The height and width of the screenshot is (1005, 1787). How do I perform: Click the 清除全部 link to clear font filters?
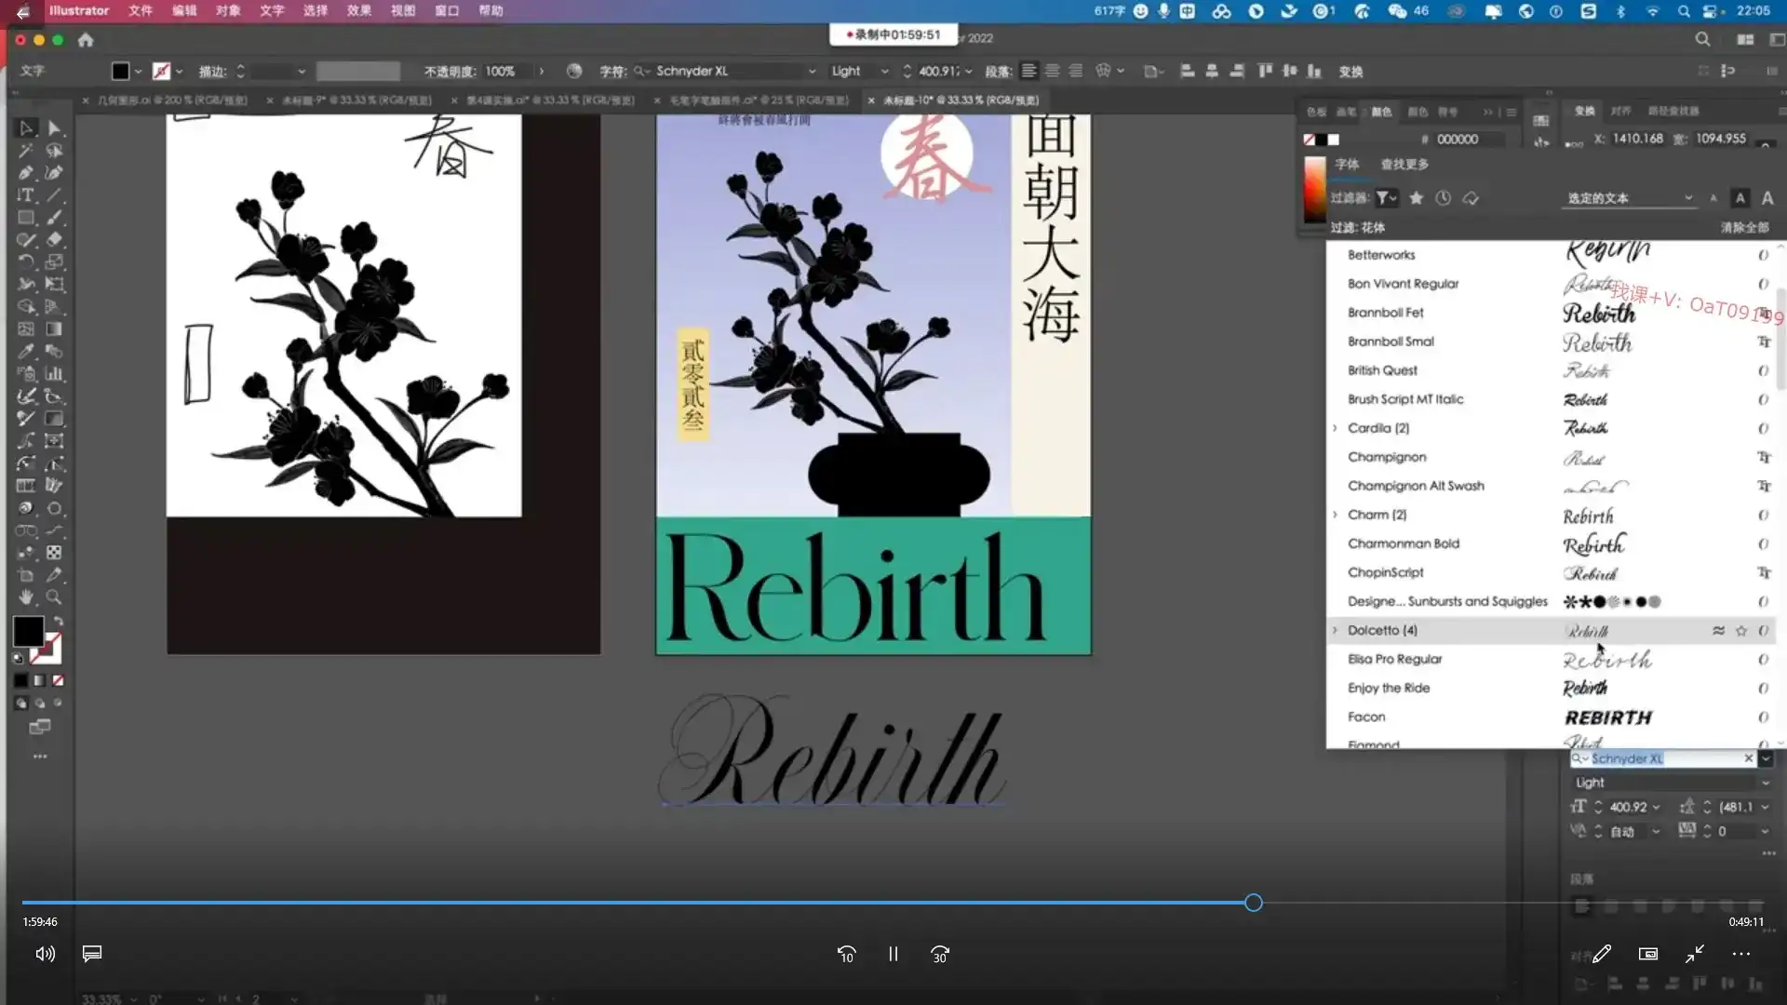[x=1743, y=227]
